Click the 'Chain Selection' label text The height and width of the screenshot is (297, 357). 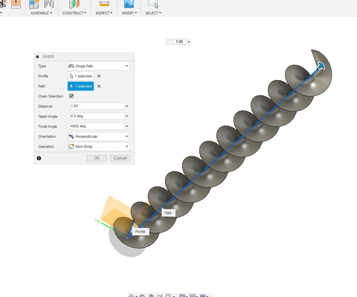[51, 96]
